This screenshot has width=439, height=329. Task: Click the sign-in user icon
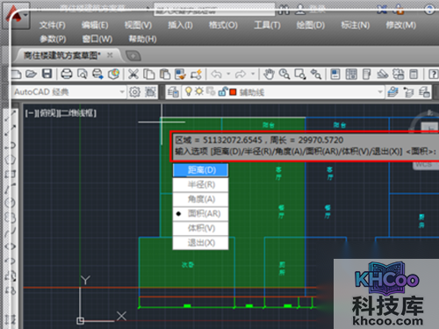point(300,10)
